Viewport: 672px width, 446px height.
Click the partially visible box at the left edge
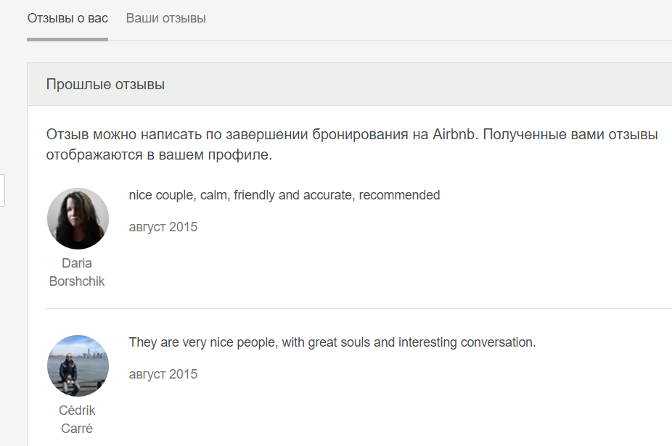pyautogui.click(x=2, y=190)
